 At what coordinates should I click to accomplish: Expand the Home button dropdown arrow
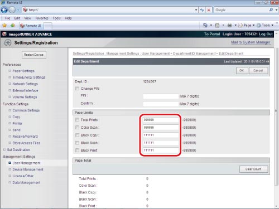pos(211,25)
